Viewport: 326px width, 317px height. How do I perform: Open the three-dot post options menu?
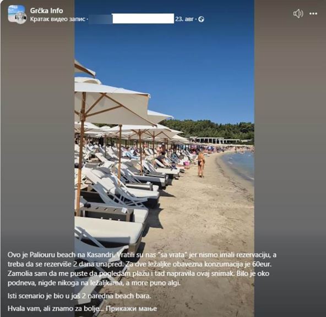click(313, 14)
